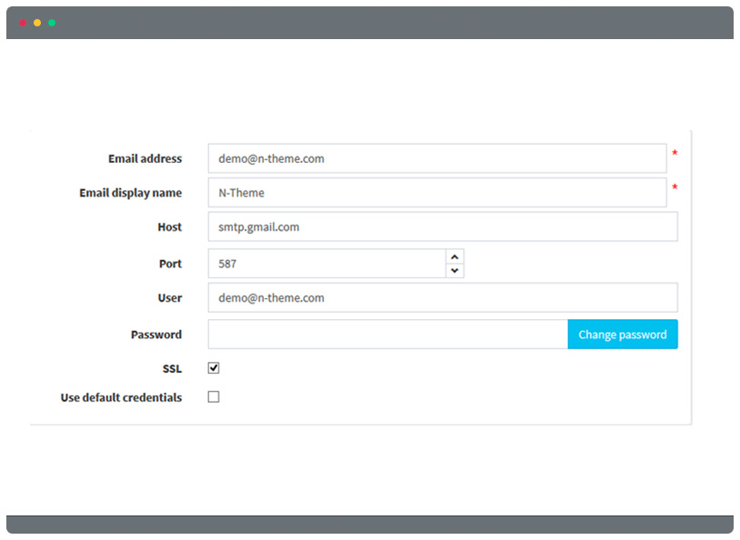
Task: Select the Email display name field
Action: [x=437, y=193]
